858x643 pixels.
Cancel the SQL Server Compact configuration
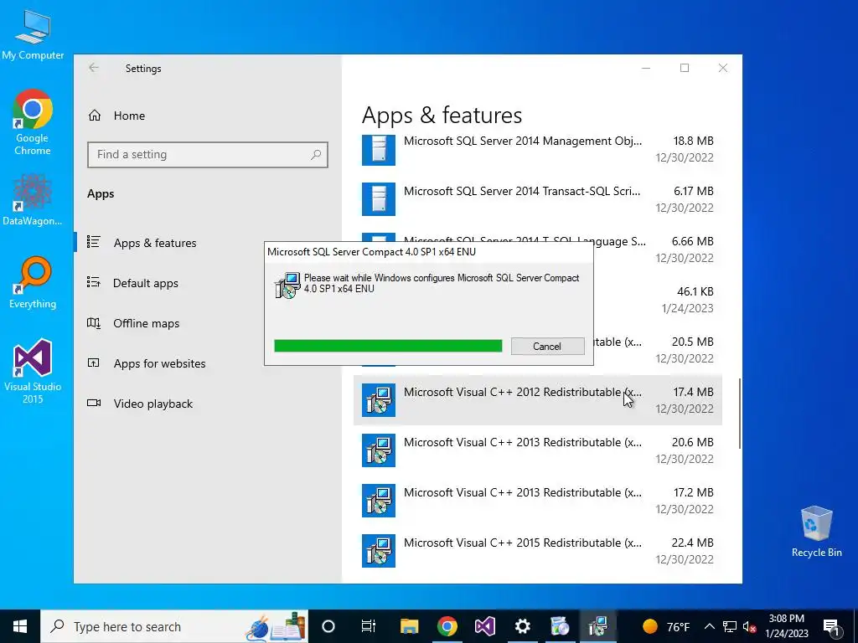coord(547,346)
